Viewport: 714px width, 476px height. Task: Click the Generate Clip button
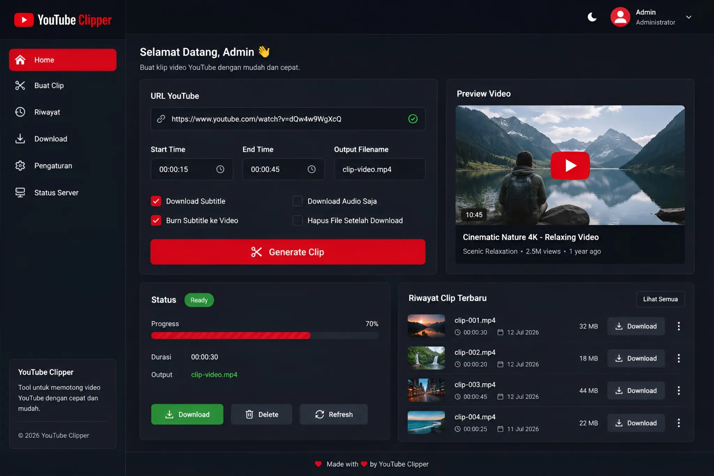coord(288,252)
